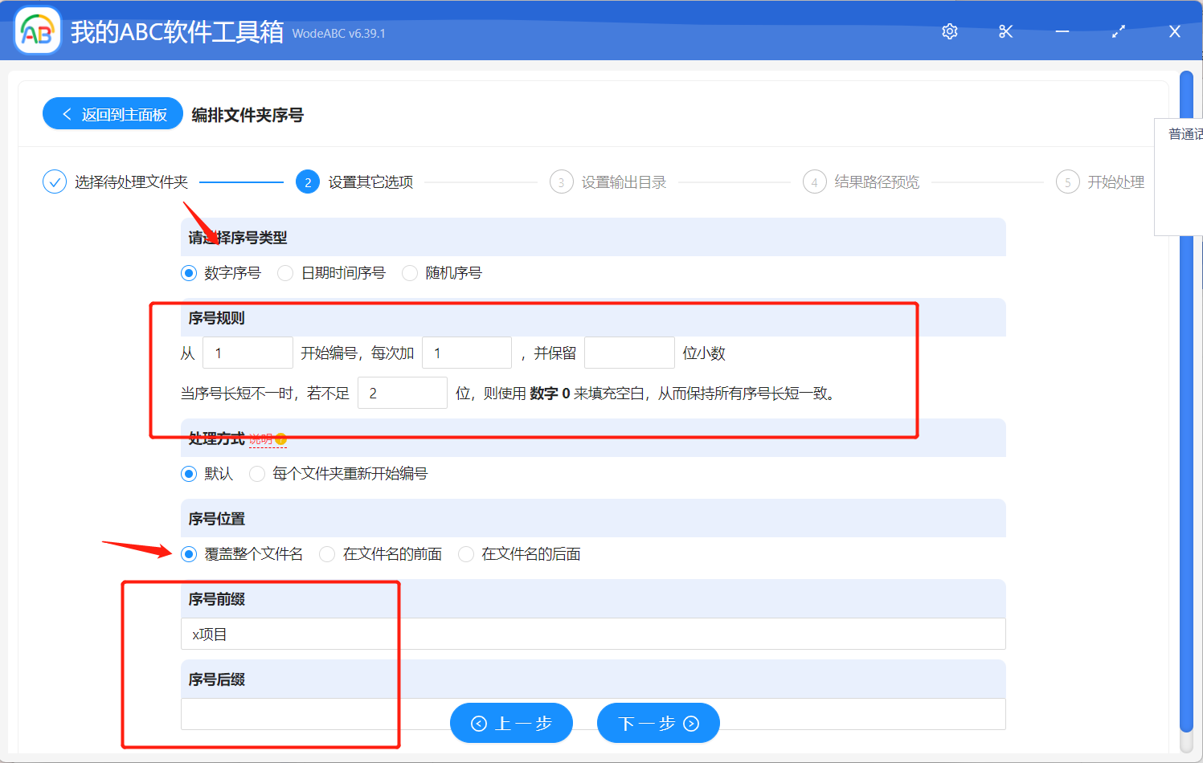Viewport: 1203px width, 763px height.
Task: Select the 随机序号 radio button
Action: [410, 273]
